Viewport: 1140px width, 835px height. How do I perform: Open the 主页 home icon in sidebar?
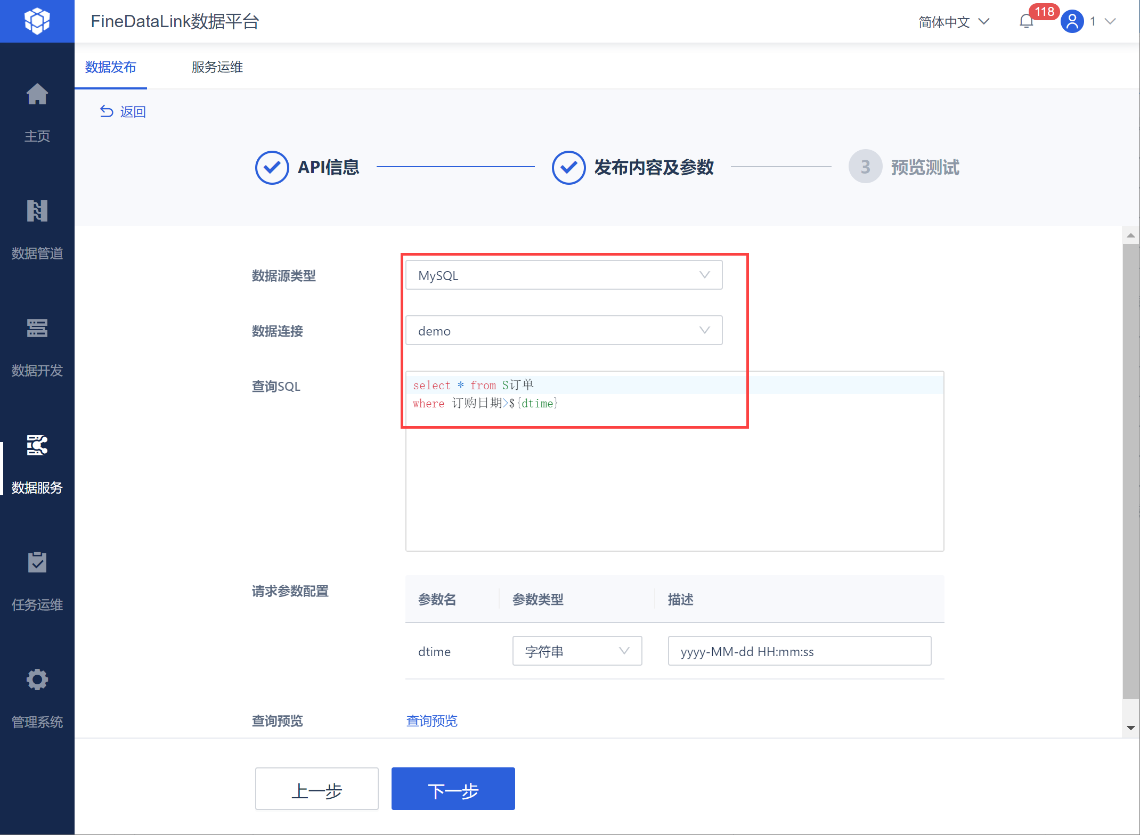(37, 95)
